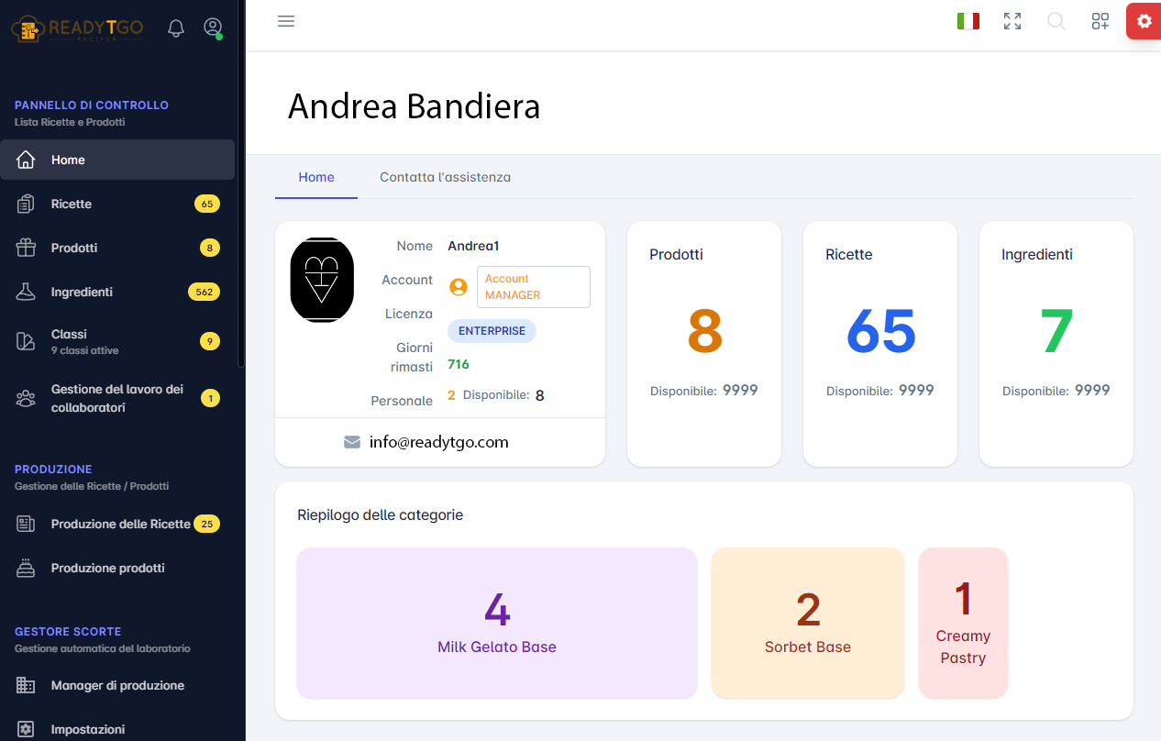Click the Account MANAGER badge
1161x741 pixels.
click(533, 287)
